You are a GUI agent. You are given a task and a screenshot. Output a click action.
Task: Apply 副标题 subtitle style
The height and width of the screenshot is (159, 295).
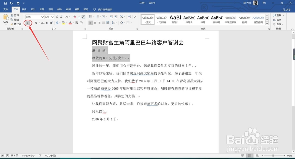(x=217, y=19)
